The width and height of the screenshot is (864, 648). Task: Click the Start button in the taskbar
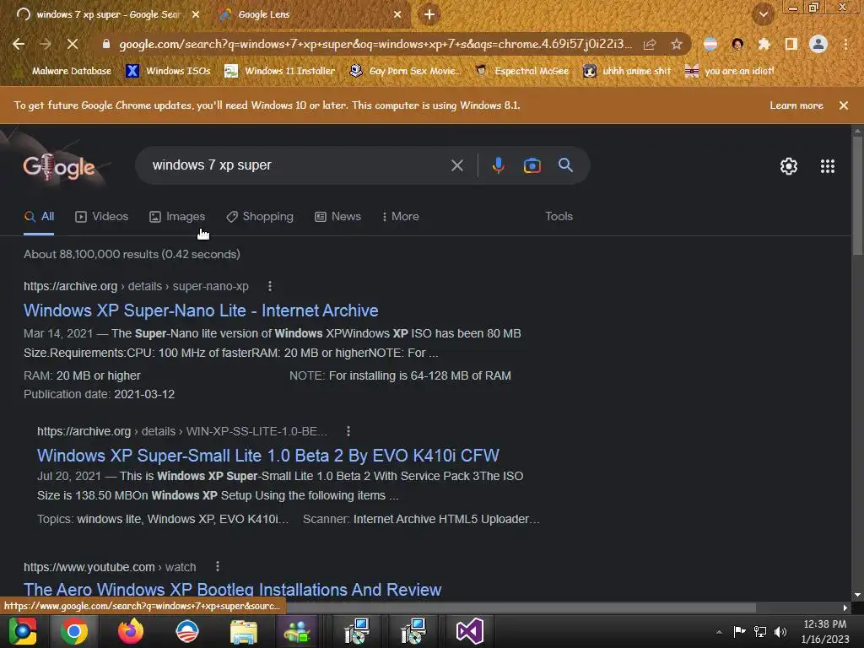click(23, 631)
